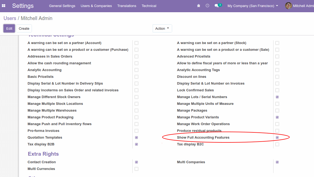314x177 pixels.
Task: Check A warning on a partner (Stock) checkbox
Action: [277, 43]
